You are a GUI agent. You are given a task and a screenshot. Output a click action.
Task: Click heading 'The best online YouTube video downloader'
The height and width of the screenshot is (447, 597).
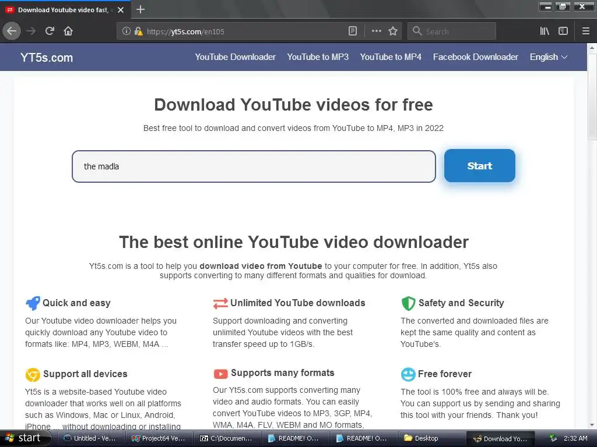pyautogui.click(x=294, y=242)
